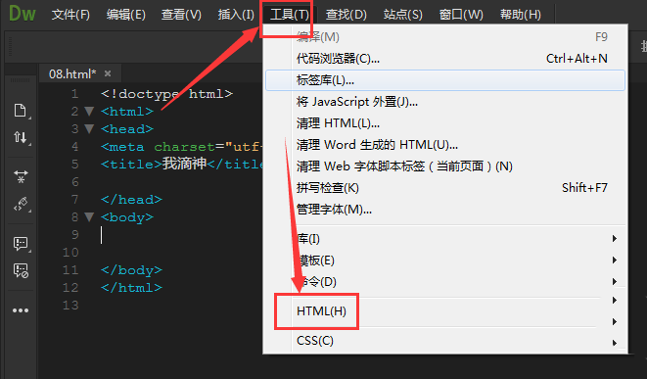This screenshot has height=379, width=647.
Task: Expand the HTML(H) submenu
Action: pyautogui.click(x=445, y=310)
